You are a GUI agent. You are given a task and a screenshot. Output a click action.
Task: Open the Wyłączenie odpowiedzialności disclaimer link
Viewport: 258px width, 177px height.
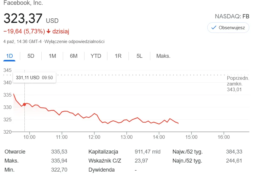74,42
